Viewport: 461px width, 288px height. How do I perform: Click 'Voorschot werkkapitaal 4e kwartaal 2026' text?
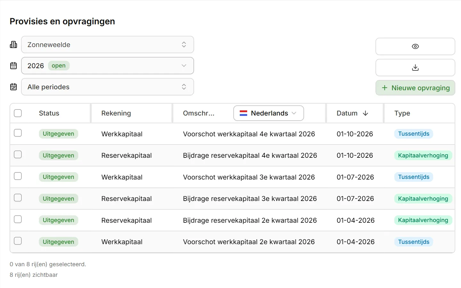pos(249,134)
